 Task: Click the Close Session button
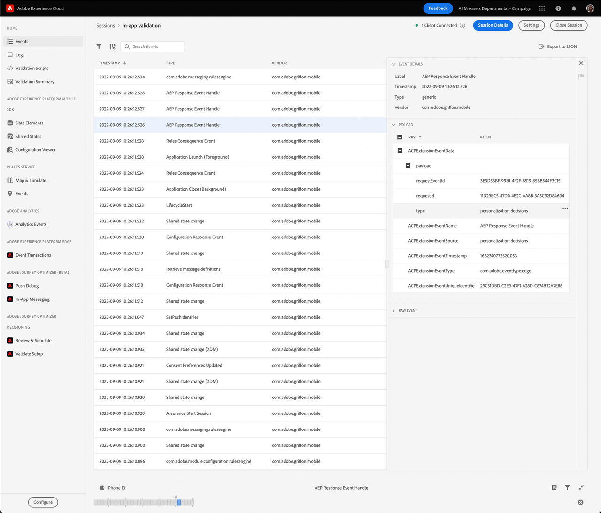(569, 25)
